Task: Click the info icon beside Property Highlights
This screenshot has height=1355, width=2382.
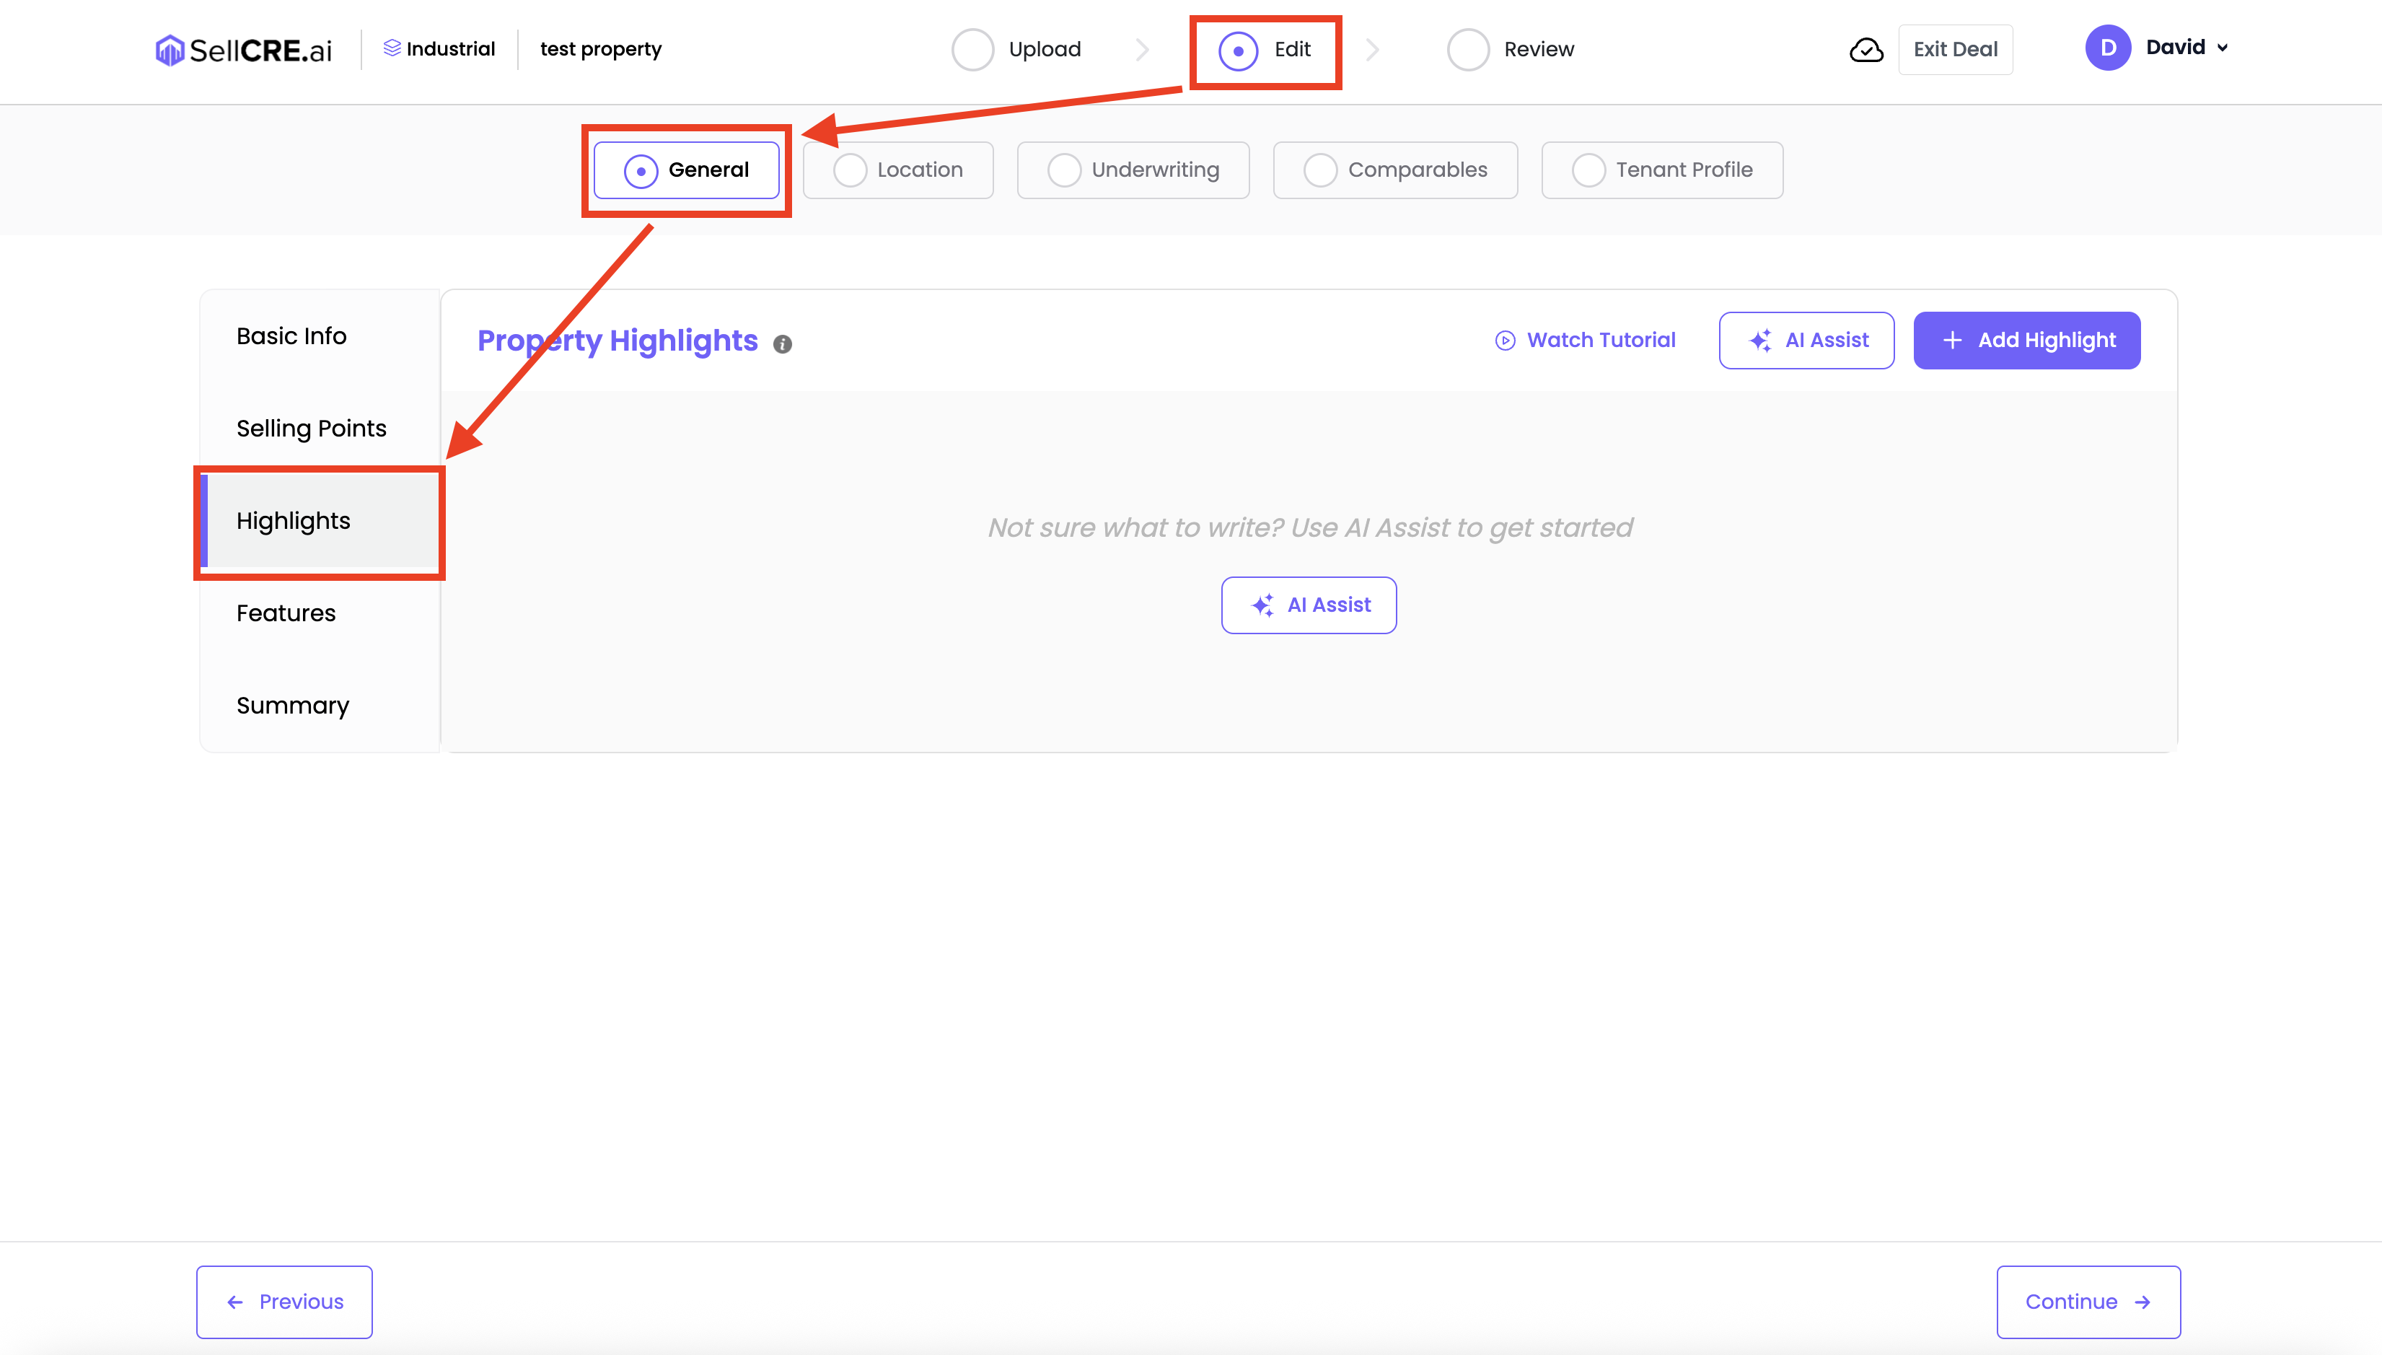Action: click(783, 344)
